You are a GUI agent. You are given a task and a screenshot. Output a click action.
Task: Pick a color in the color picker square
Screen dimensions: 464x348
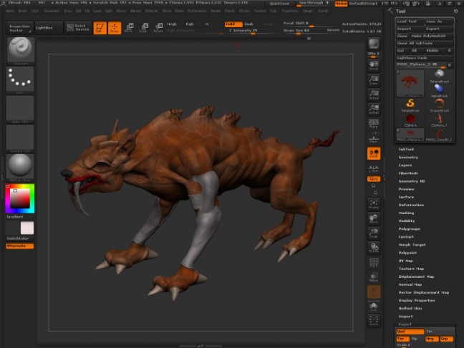tap(20, 198)
